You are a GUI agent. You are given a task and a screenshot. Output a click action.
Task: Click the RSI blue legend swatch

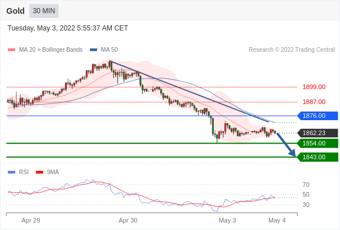click(12, 172)
